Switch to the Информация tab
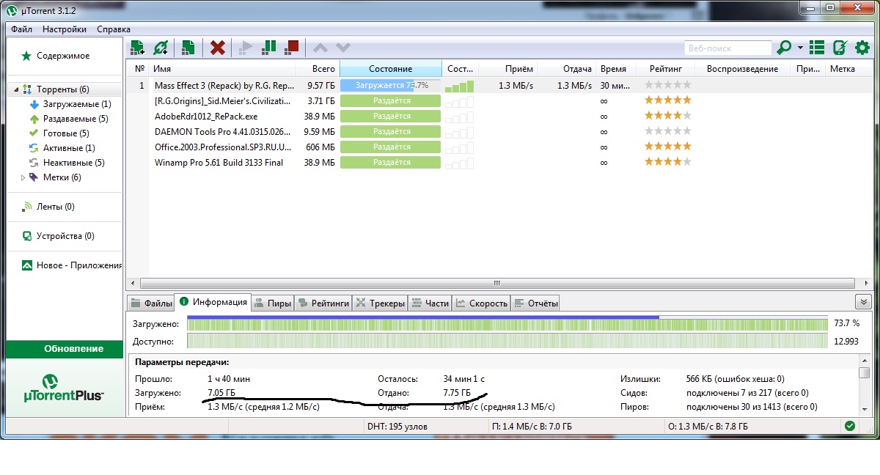The width and height of the screenshot is (880, 475). 213,302
